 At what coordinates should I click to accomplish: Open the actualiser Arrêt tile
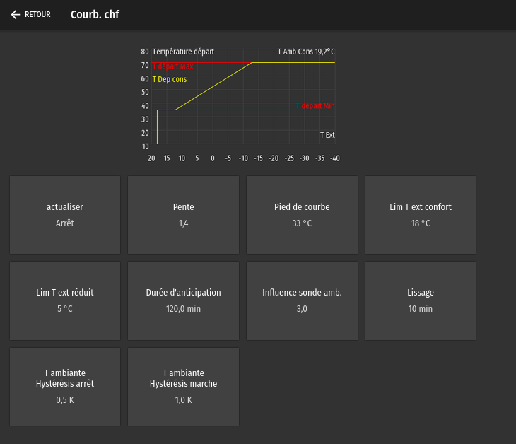click(x=65, y=215)
